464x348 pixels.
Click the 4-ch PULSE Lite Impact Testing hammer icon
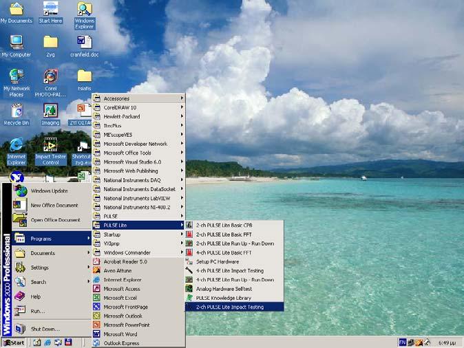pos(189,270)
